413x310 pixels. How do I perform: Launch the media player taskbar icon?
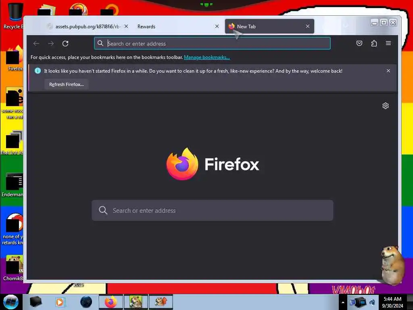pyautogui.click(x=60, y=302)
